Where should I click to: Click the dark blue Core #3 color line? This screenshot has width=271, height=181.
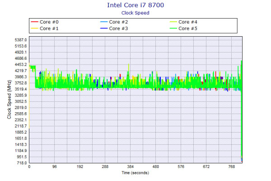104,29
